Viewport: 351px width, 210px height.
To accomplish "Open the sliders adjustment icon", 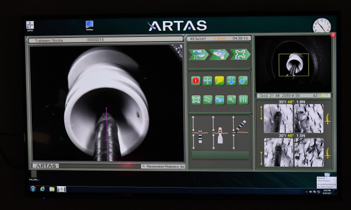I will click(x=243, y=100).
